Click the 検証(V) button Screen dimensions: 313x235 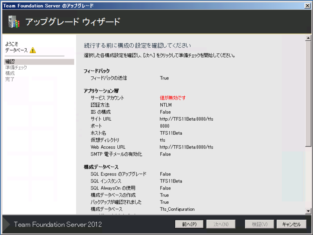(x=259, y=224)
